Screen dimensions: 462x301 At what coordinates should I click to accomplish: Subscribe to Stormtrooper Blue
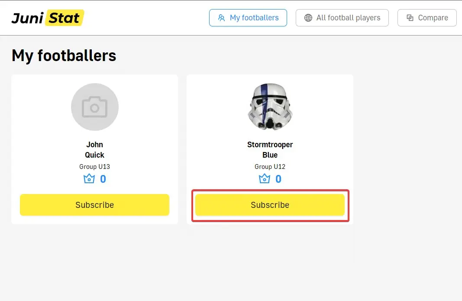(x=270, y=205)
